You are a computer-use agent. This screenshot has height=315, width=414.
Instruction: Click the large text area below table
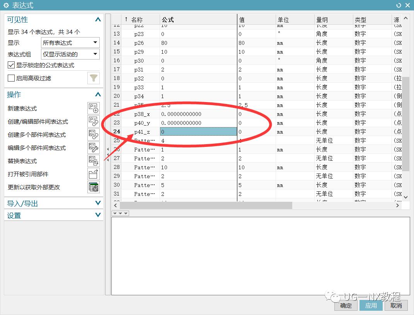tap(260, 256)
